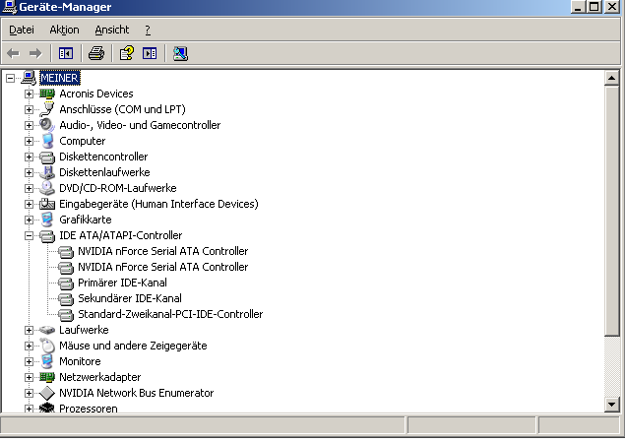This screenshot has height=442, width=625.
Task: Click the IDE ATA/ATAPI-Controller icon
Action: 47,235
